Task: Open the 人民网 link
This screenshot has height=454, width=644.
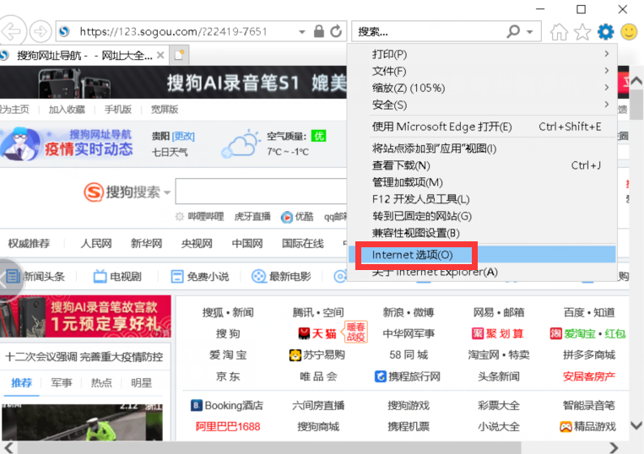Action: 96,244
